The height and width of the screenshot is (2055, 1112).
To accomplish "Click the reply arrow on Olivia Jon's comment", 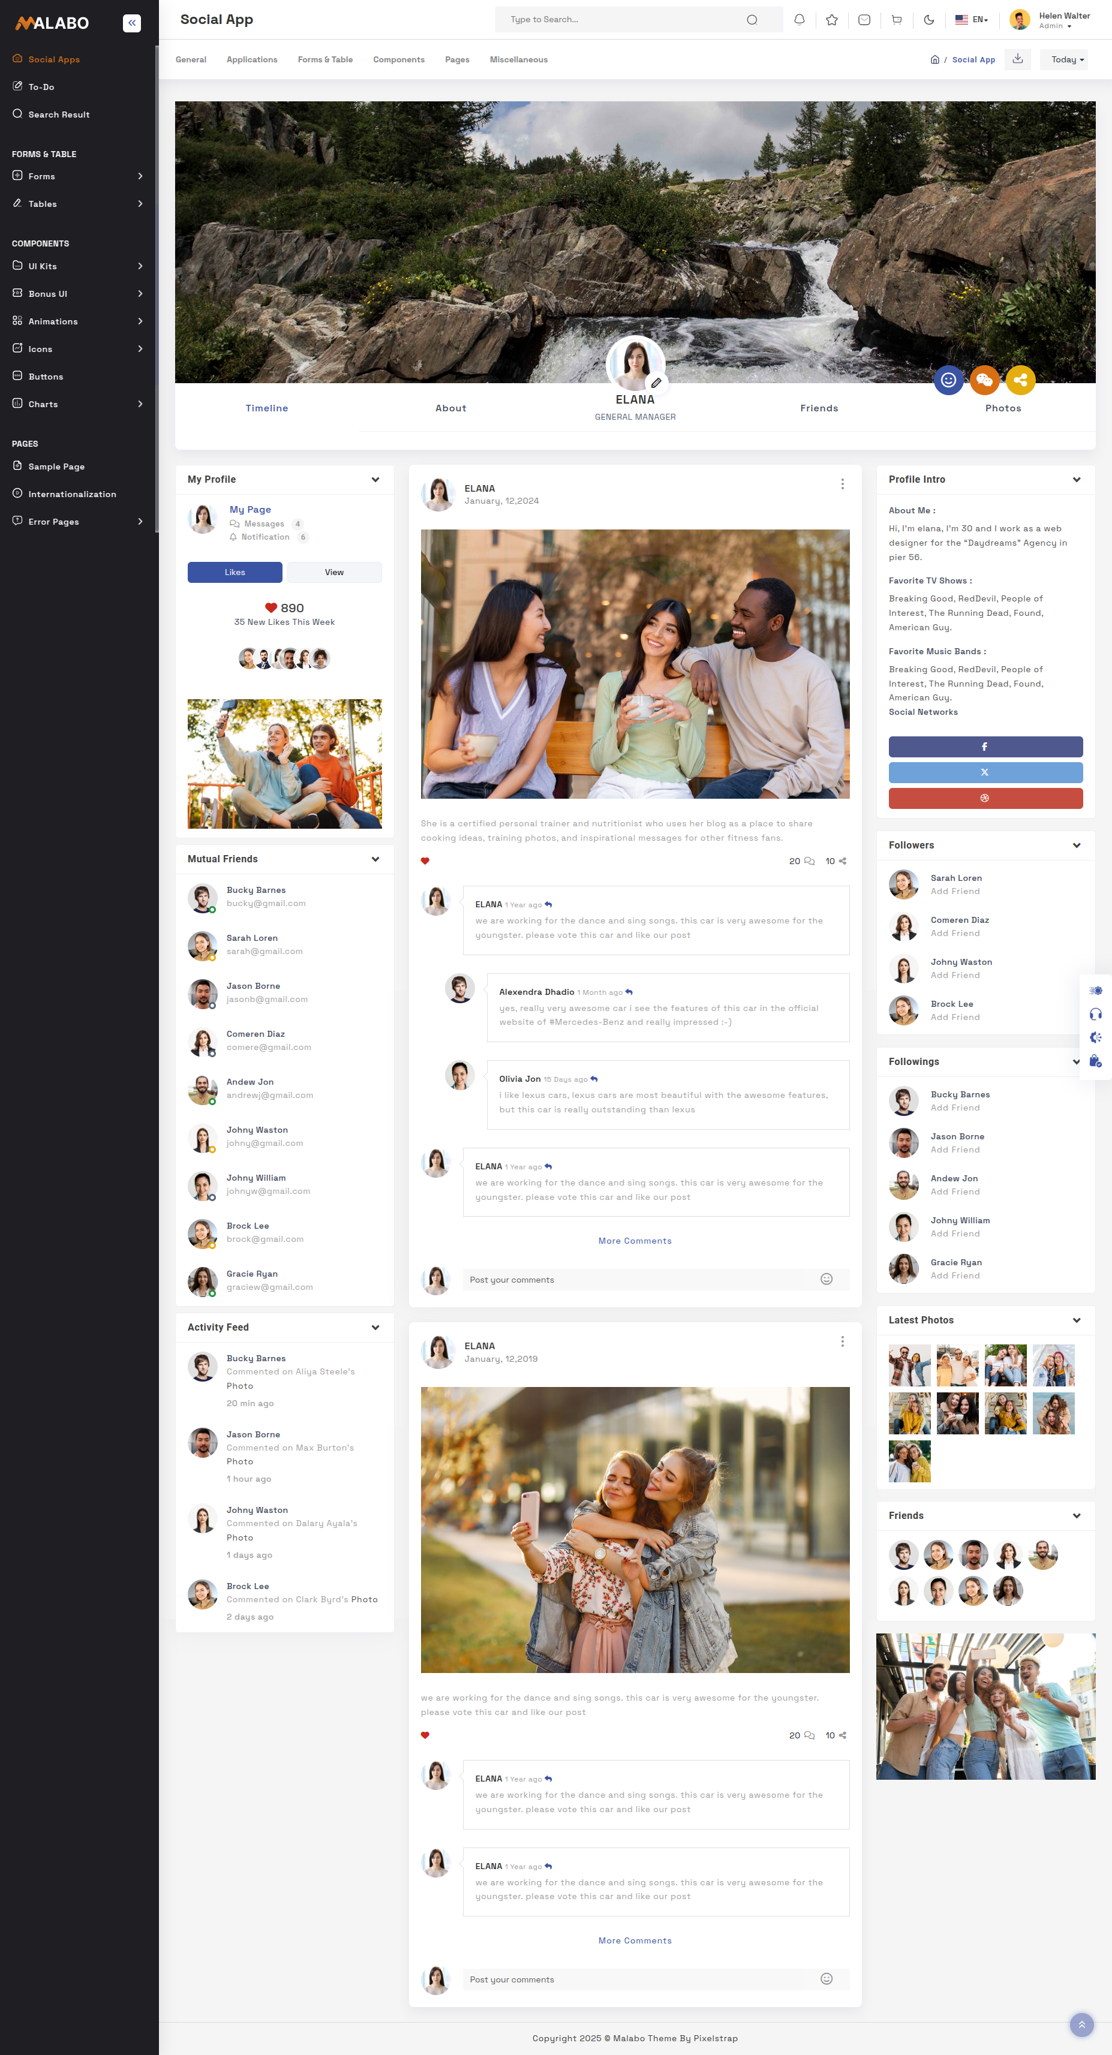I will (594, 1079).
